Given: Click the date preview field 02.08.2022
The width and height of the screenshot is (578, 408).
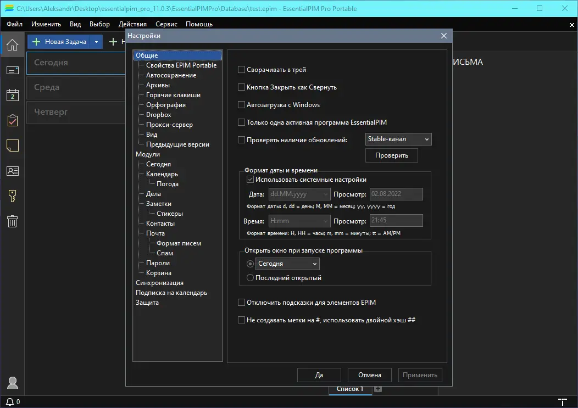Looking at the screenshot, I should click(396, 194).
